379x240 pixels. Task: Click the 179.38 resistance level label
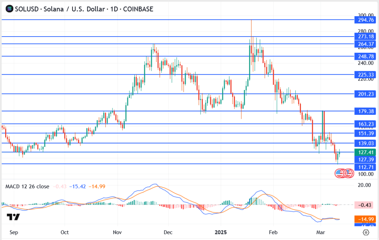tap(365, 111)
